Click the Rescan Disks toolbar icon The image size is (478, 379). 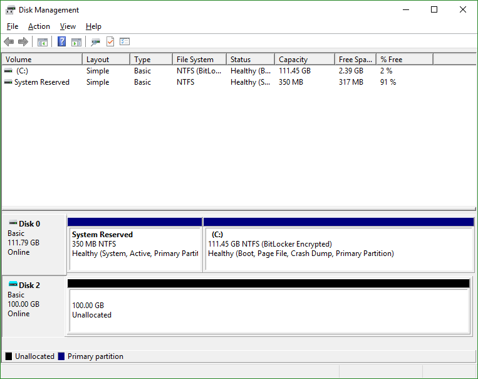click(95, 42)
